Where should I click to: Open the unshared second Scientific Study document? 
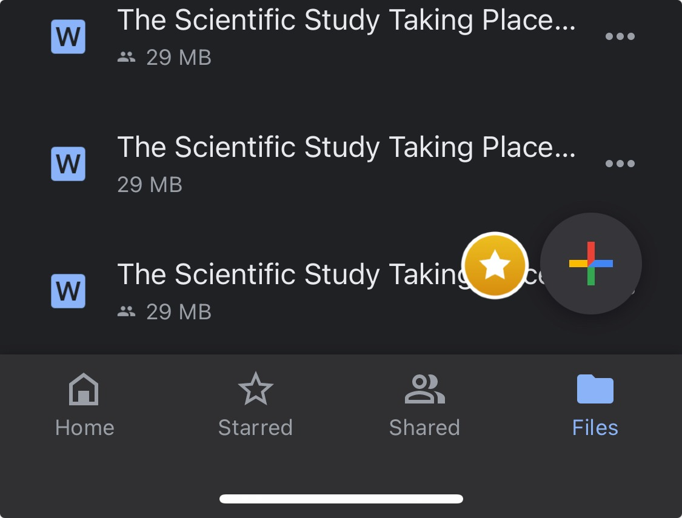pos(346,147)
